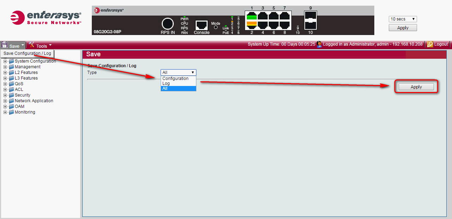Viewport: 452px width, 219px height.
Task: Open the Monitoring folder in the tree
Action: pos(25,112)
